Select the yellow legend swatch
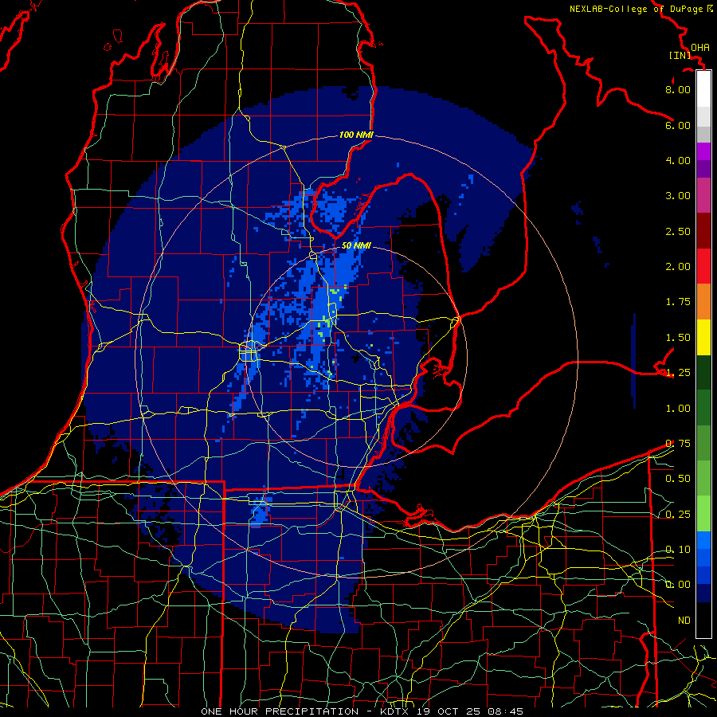This screenshot has height=717, width=717. pos(703,337)
